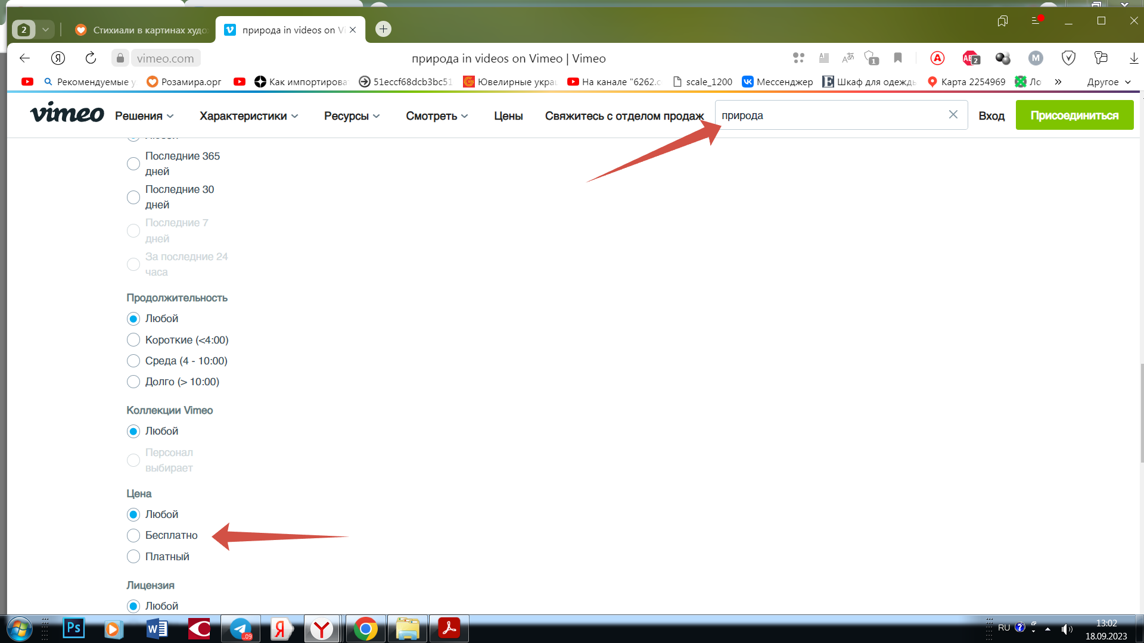Open Telegram from the taskbar

click(x=241, y=629)
